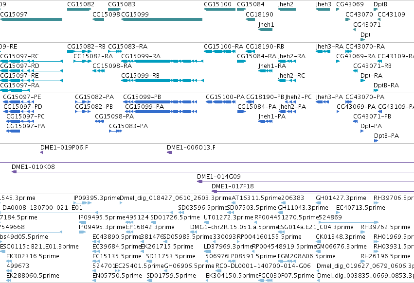
Task: Click the CG43069 gene label
Action: pos(350,4)
